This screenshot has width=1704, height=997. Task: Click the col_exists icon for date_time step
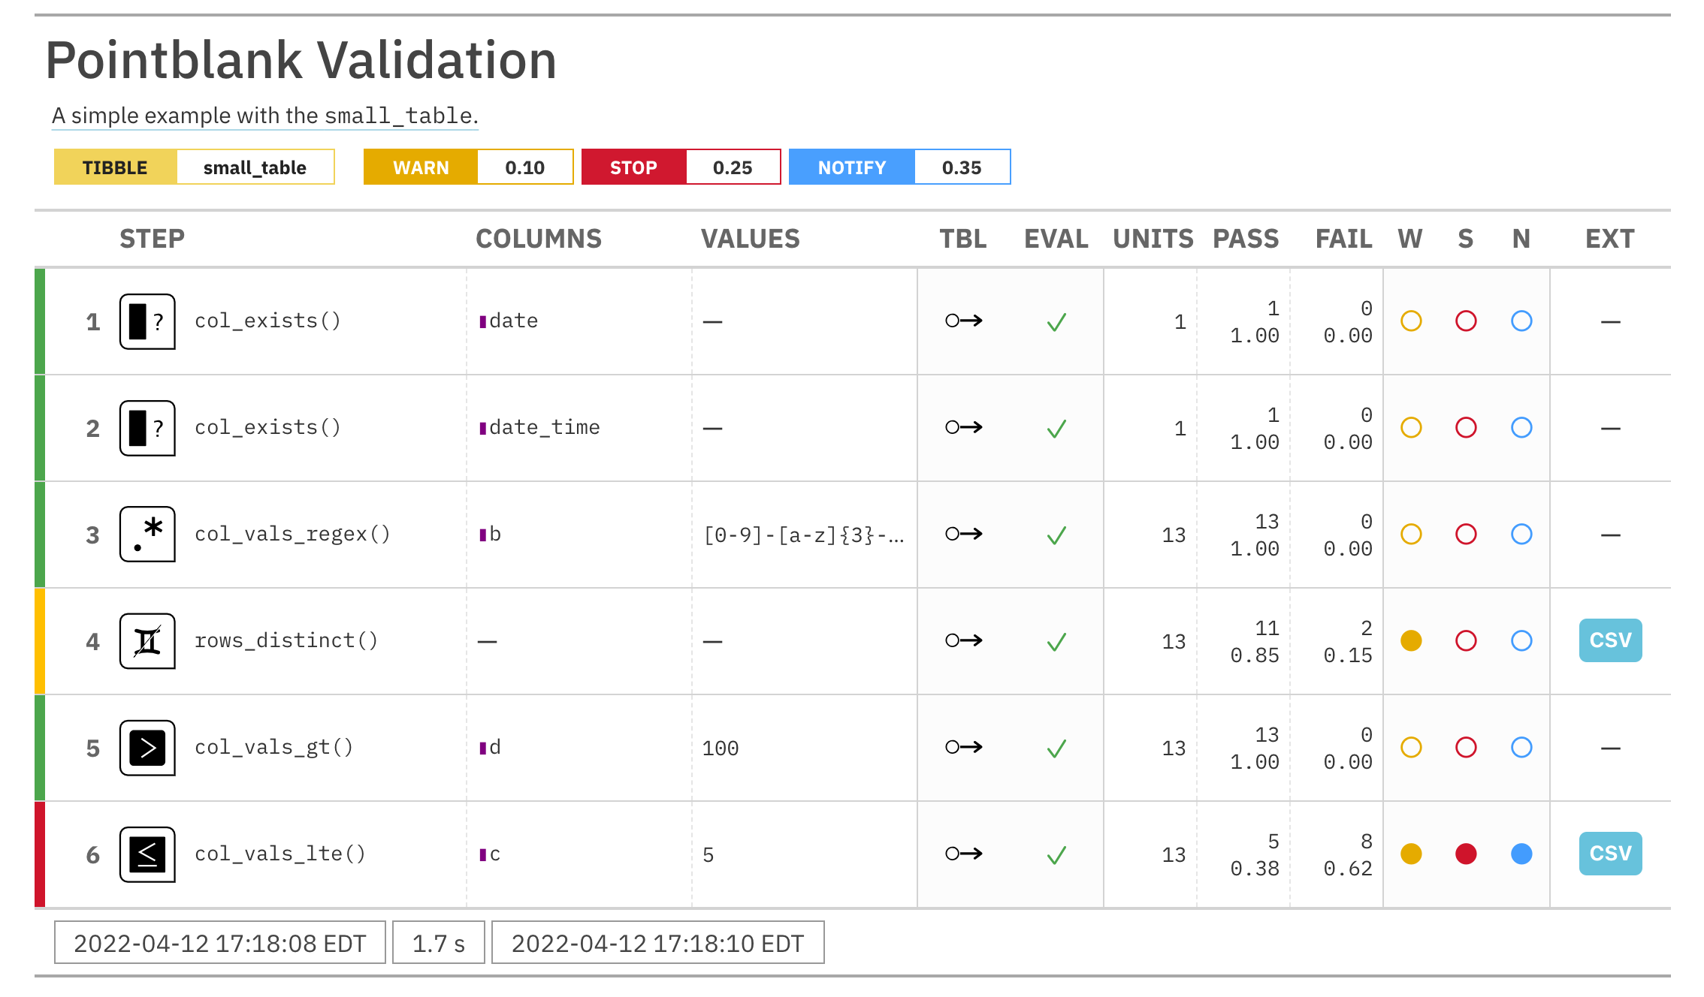pos(147,428)
